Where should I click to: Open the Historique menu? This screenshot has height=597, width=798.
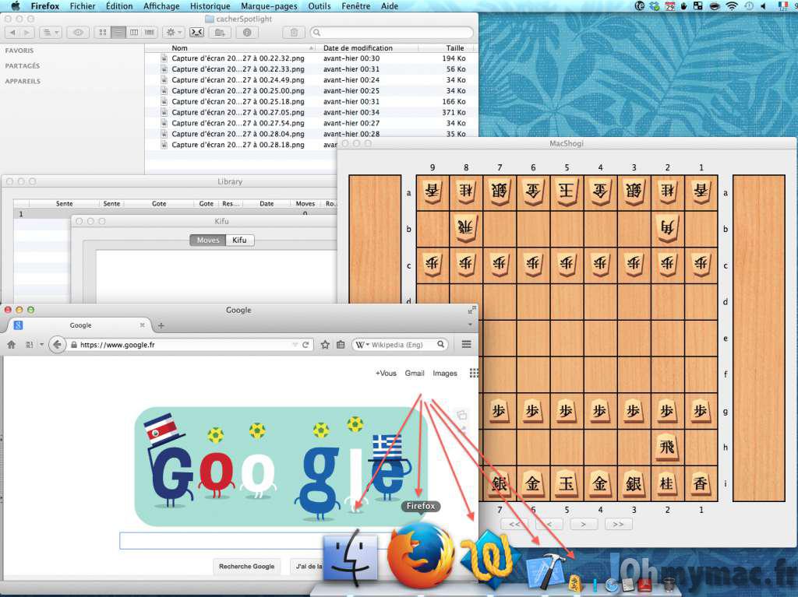pyautogui.click(x=210, y=6)
